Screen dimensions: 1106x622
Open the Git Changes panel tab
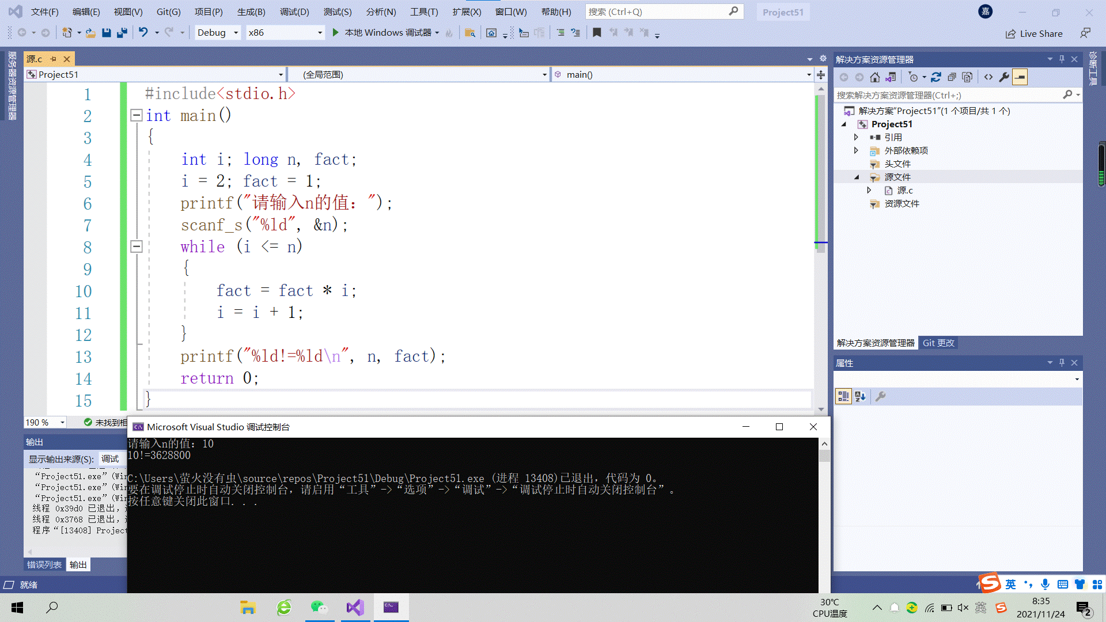click(940, 343)
